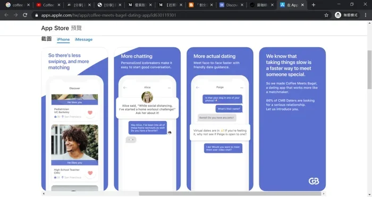Click the three dots in Paige chat
Screen dimensions: 372x197
click(x=242, y=88)
